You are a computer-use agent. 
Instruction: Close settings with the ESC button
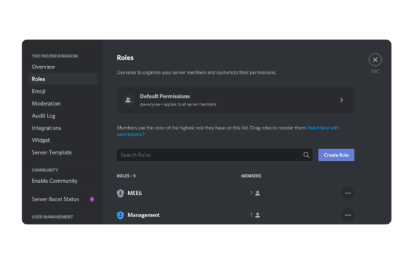pyautogui.click(x=375, y=60)
